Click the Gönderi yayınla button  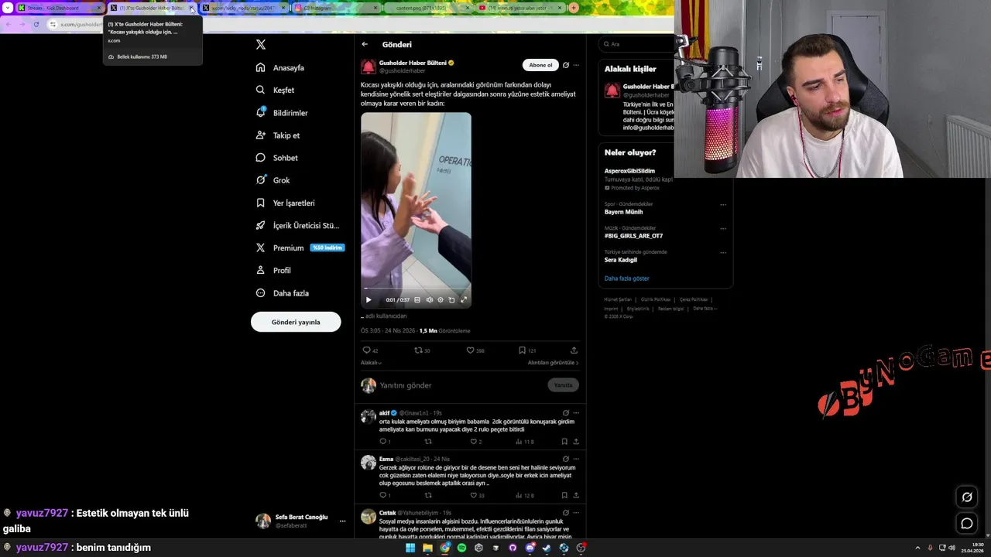[296, 322]
